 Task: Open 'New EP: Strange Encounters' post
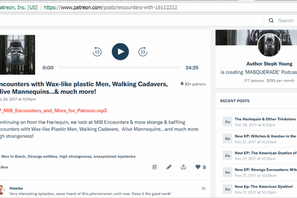(266, 170)
